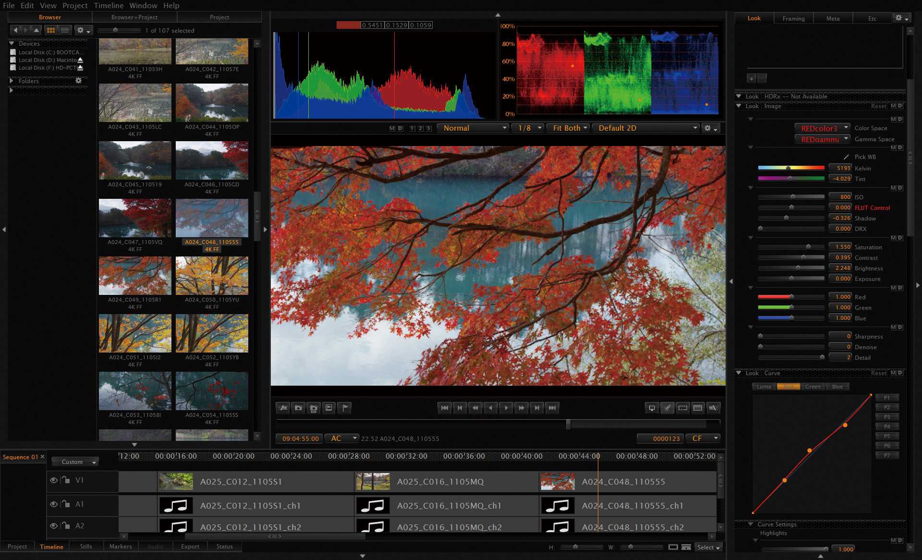Viewport: 922px width, 560px height.
Task: Switch to the Framing tab
Action: tap(793, 18)
